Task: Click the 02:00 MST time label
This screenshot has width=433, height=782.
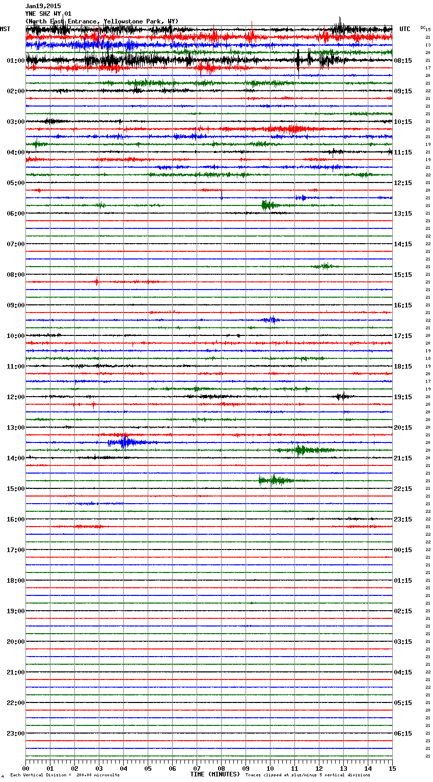Action: pos(16,91)
